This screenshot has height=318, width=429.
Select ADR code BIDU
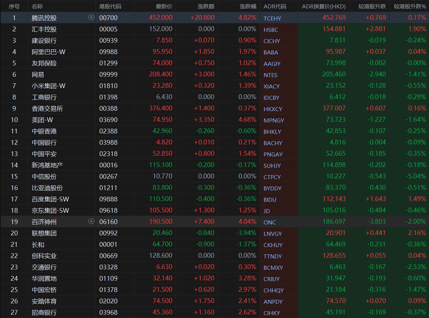(x=270, y=200)
